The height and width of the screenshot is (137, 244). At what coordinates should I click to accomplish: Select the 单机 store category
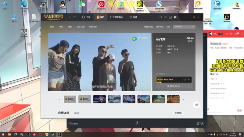(61, 27)
